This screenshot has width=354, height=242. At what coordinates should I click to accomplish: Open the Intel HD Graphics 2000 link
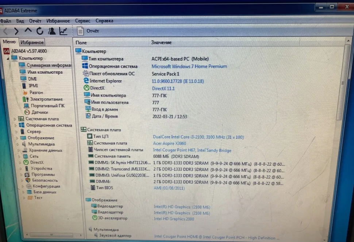(174, 219)
